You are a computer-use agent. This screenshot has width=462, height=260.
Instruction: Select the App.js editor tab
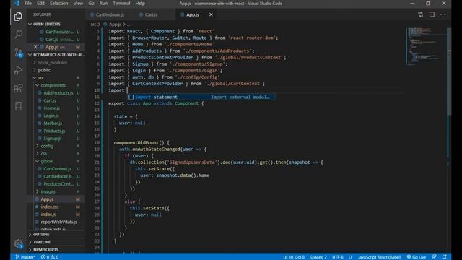pos(193,14)
